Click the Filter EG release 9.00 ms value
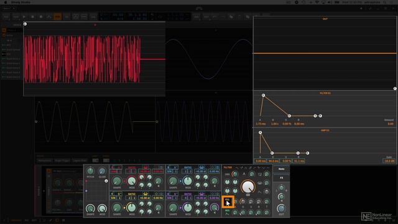The image size is (398, 224). click(299, 124)
